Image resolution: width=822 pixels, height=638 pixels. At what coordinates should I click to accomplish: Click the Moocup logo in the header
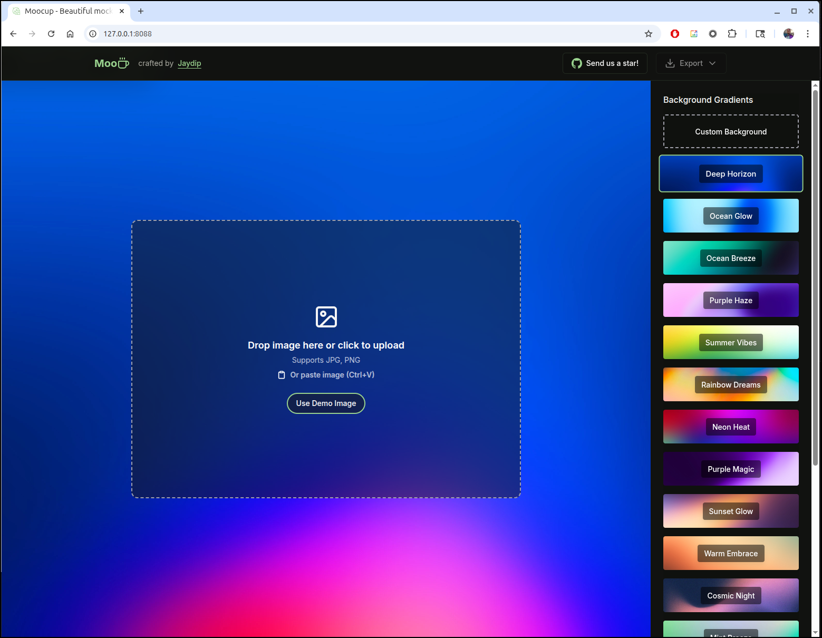pyautogui.click(x=111, y=63)
